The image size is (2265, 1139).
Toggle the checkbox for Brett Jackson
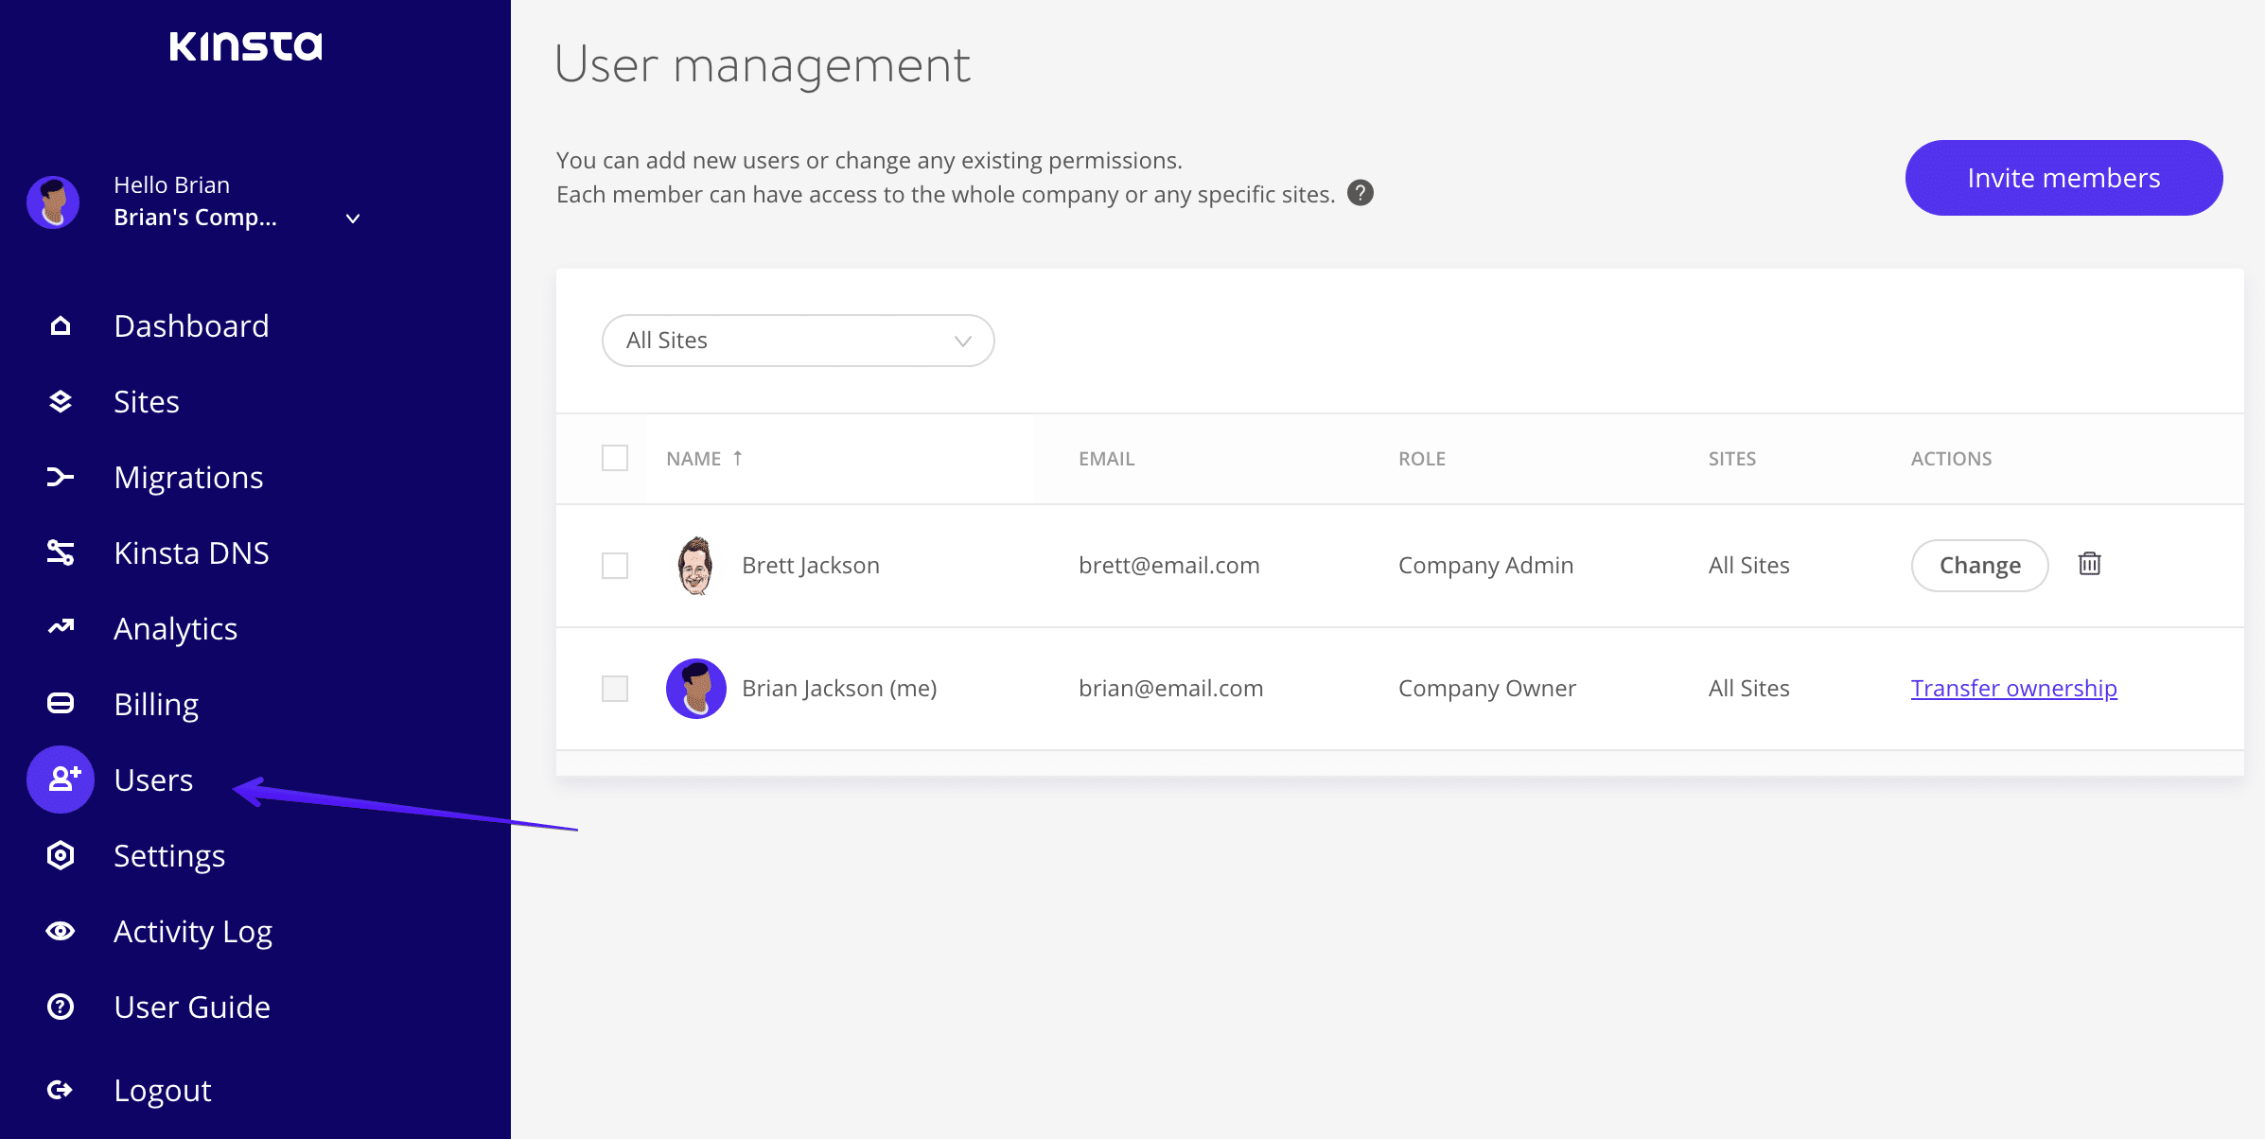point(616,564)
